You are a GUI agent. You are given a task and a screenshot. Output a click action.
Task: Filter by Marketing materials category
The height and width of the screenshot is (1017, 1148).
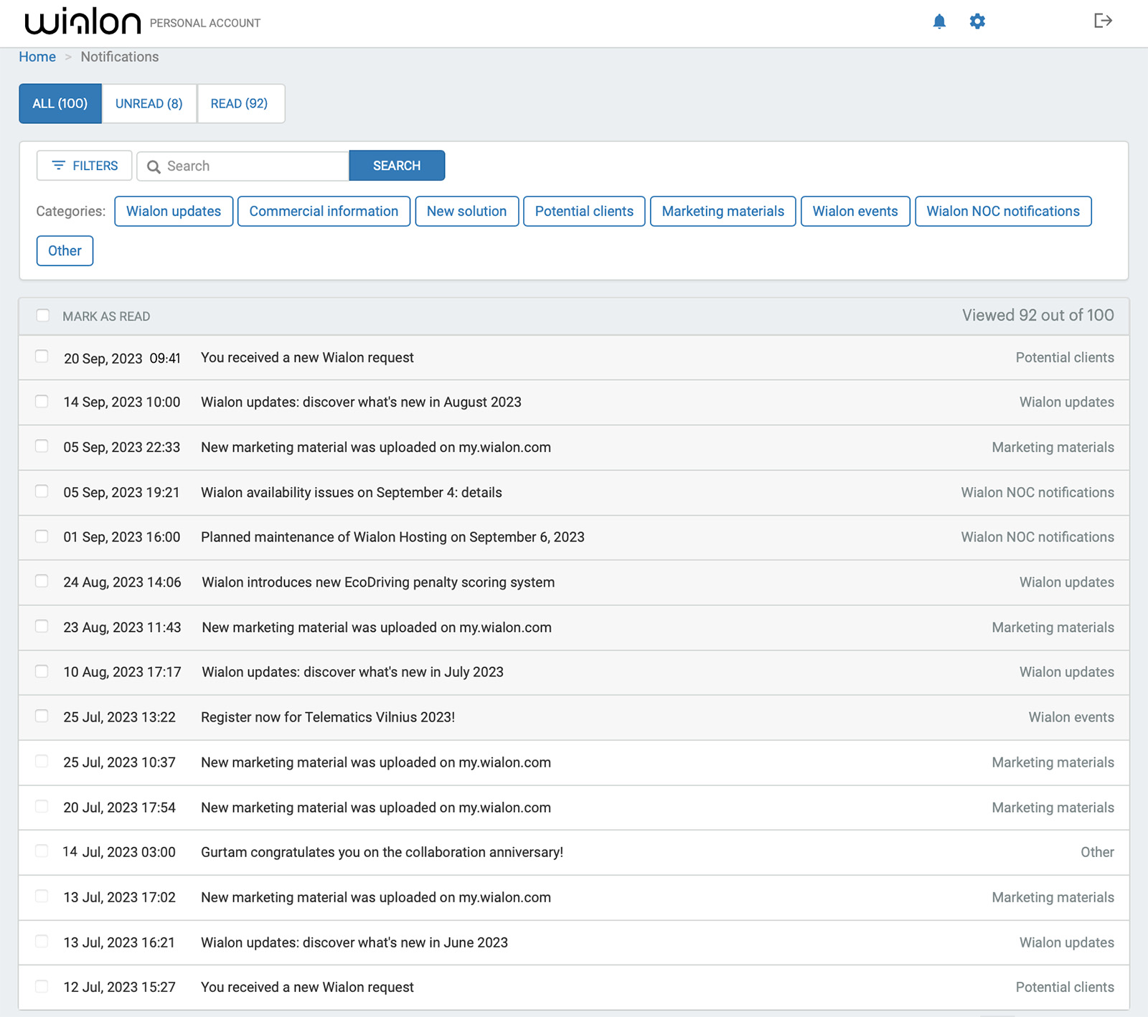click(723, 211)
